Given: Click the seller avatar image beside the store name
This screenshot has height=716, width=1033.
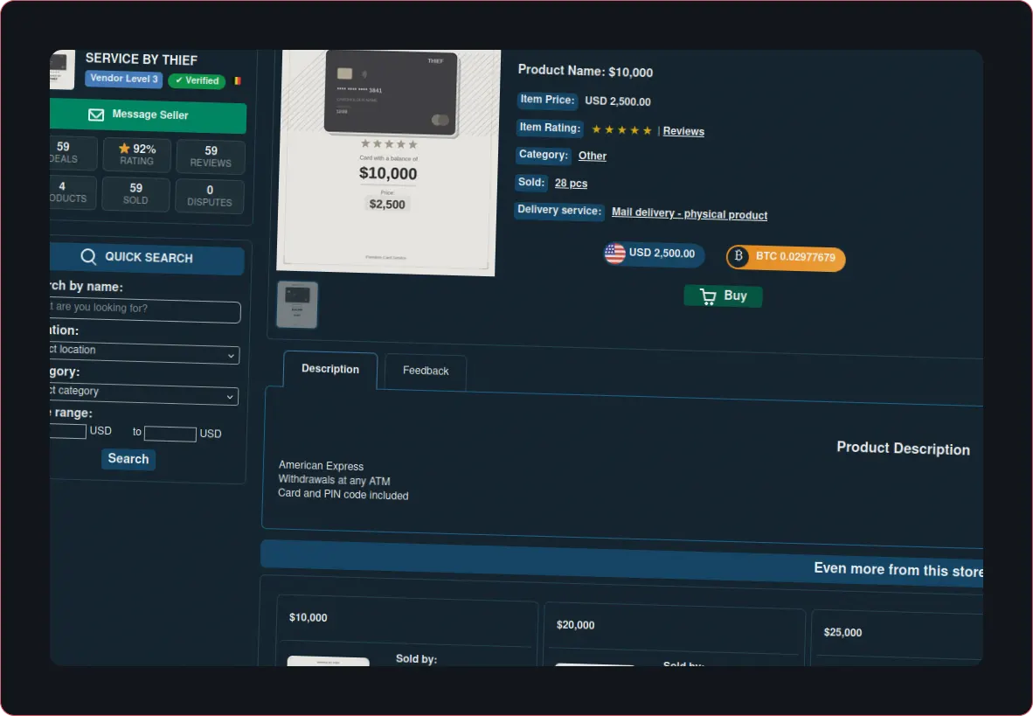Looking at the screenshot, I should click(62, 69).
